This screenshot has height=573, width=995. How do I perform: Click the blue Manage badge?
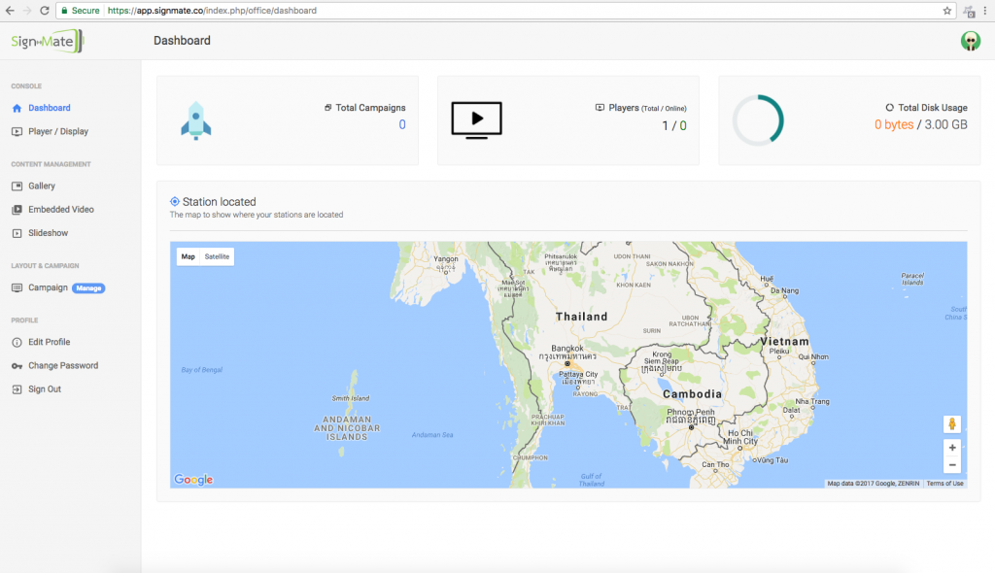coord(88,288)
